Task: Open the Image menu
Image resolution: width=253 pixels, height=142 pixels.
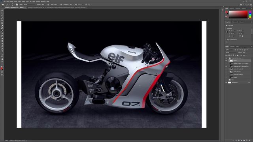Action: pos(11,2)
